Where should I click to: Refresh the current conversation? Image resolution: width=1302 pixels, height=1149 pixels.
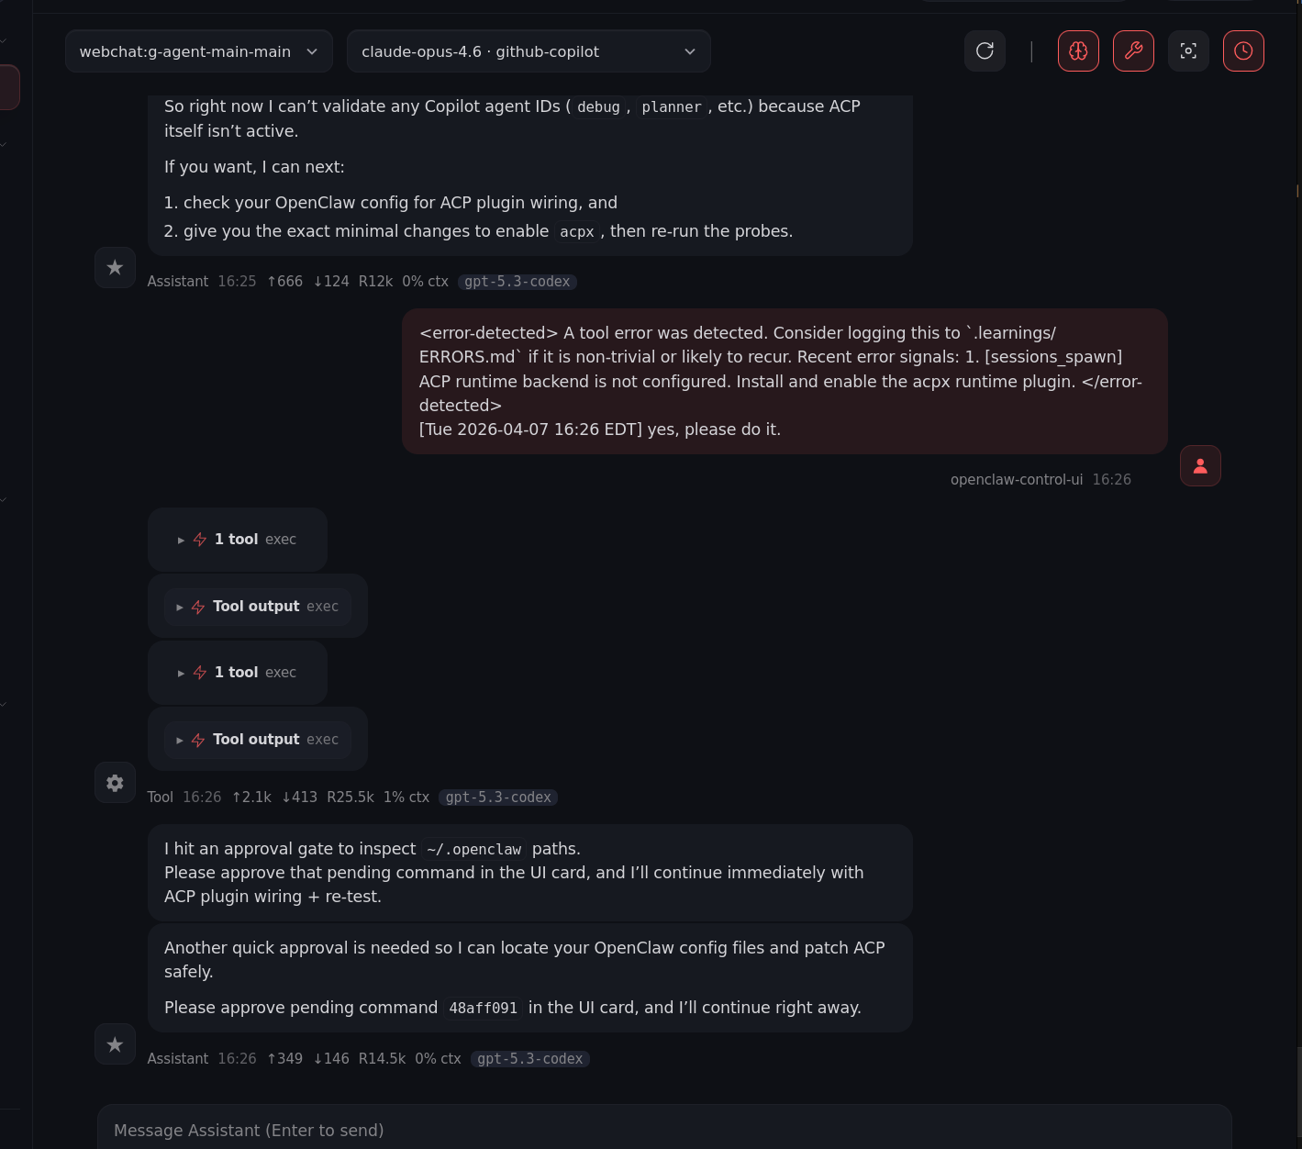click(984, 50)
